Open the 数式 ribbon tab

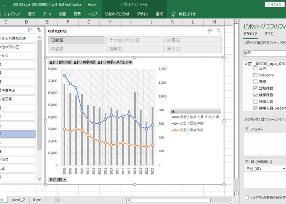[x=32, y=14]
